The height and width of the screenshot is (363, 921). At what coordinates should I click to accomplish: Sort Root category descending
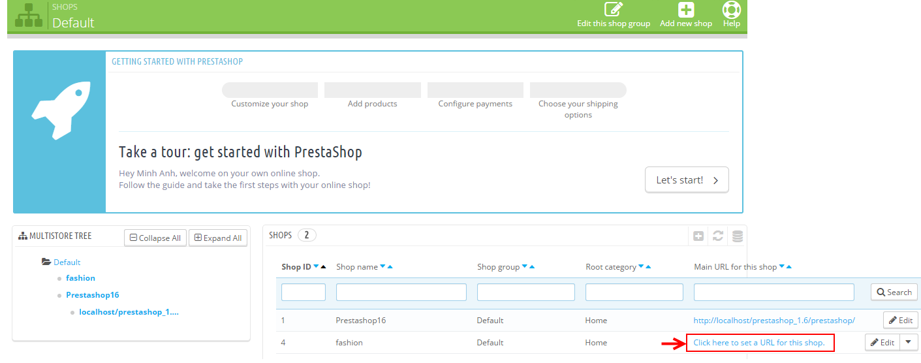click(641, 266)
